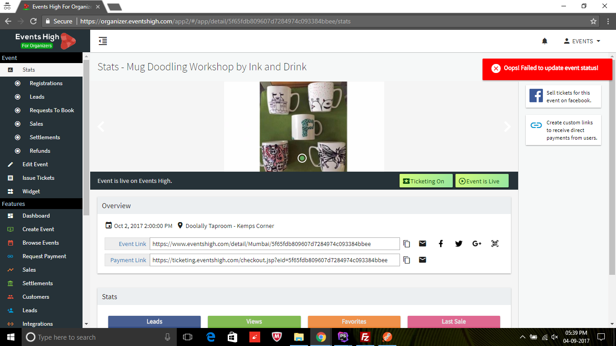Share event on Google Plus icon
The width and height of the screenshot is (616, 346).
[x=477, y=244]
